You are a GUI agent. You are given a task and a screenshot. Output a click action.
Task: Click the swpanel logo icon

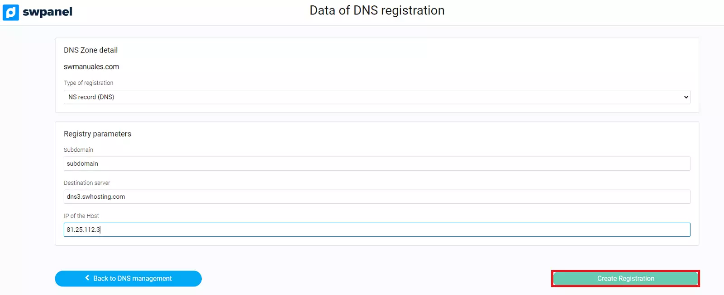tap(11, 12)
